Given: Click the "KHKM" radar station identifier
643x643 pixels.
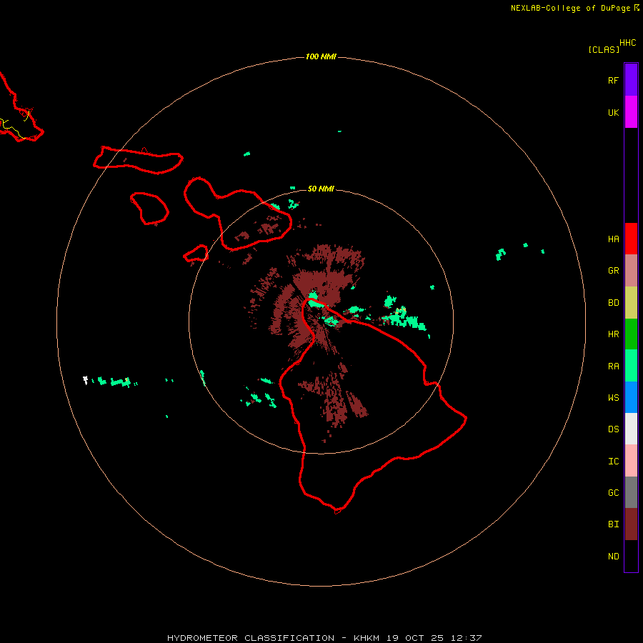Looking at the screenshot, I should tap(367, 638).
